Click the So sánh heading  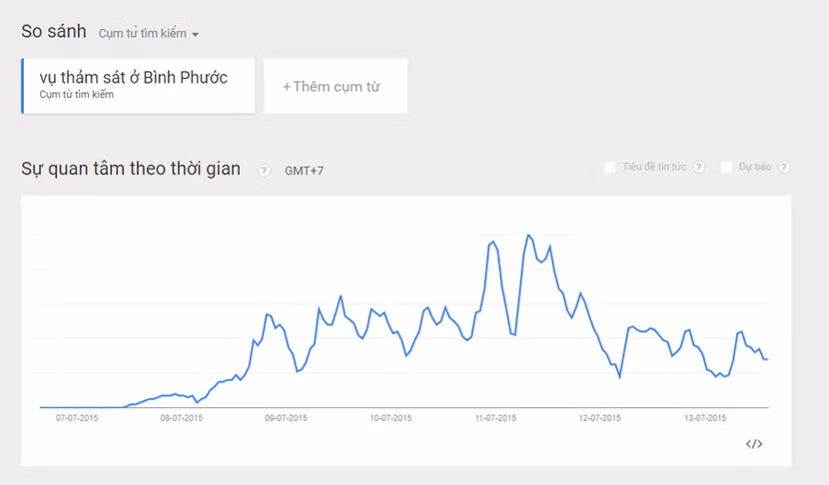coord(54,32)
